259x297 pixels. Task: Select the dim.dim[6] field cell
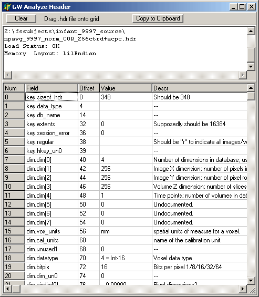tap(51, 213)
